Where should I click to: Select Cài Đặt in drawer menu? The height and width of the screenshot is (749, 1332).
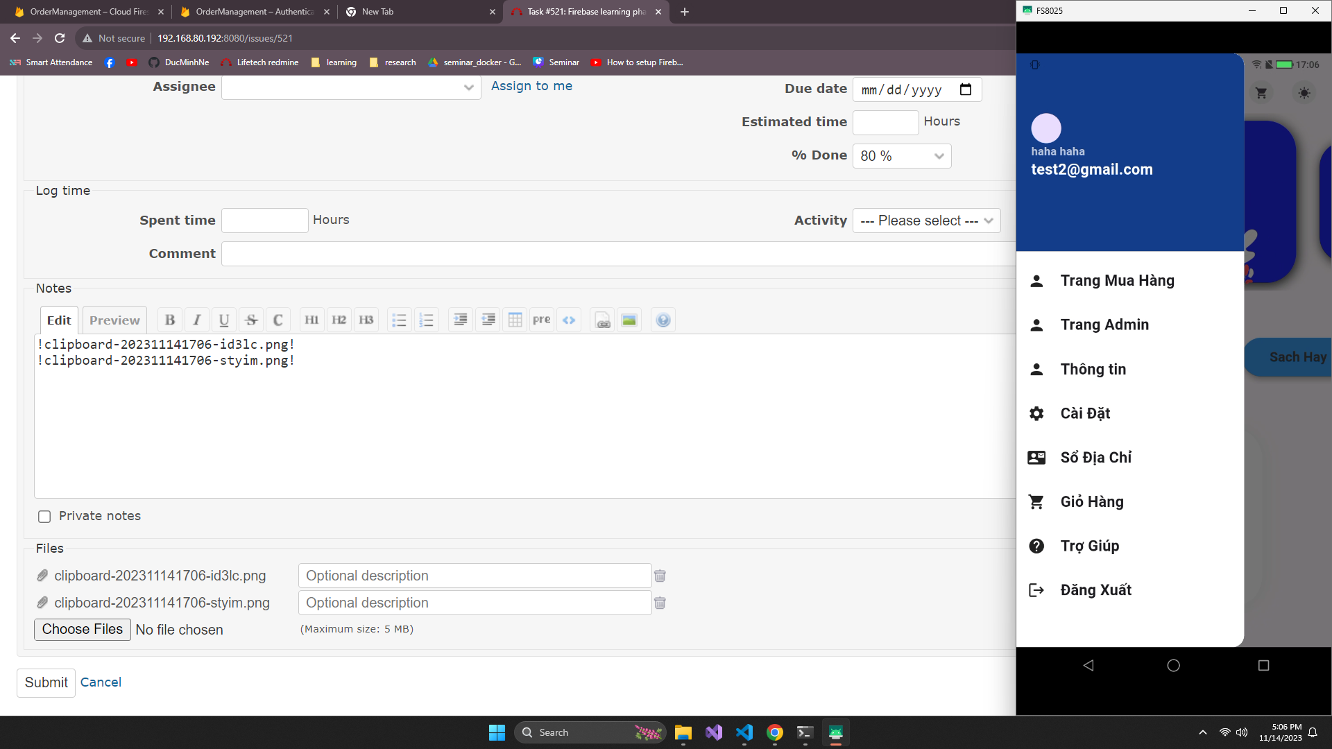click(x=1085, y=413)
